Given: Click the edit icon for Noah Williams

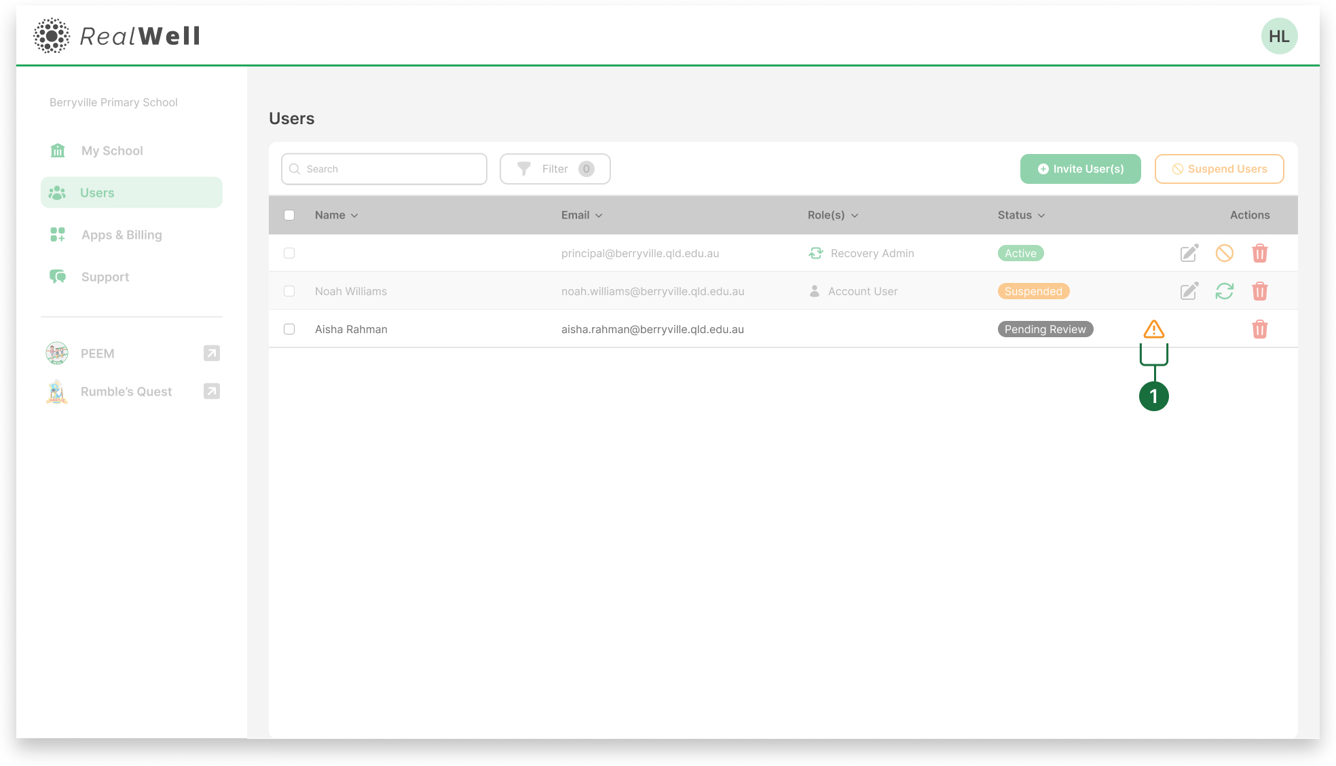Looking at the screenshot, I should coord(1189,291).
